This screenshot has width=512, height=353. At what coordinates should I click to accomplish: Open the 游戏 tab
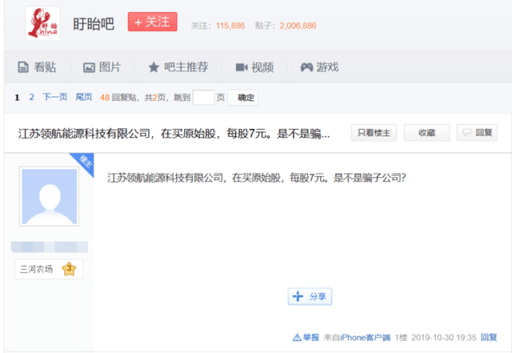(x=319, y=67)
